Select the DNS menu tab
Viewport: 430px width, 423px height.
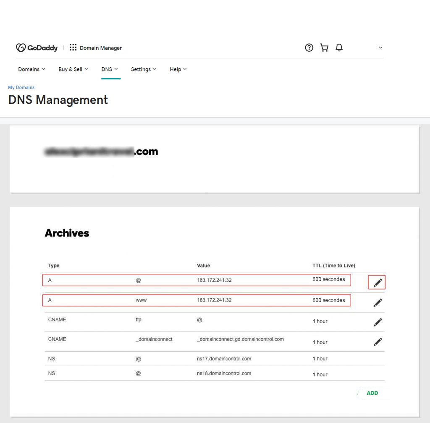coord(110,69)
